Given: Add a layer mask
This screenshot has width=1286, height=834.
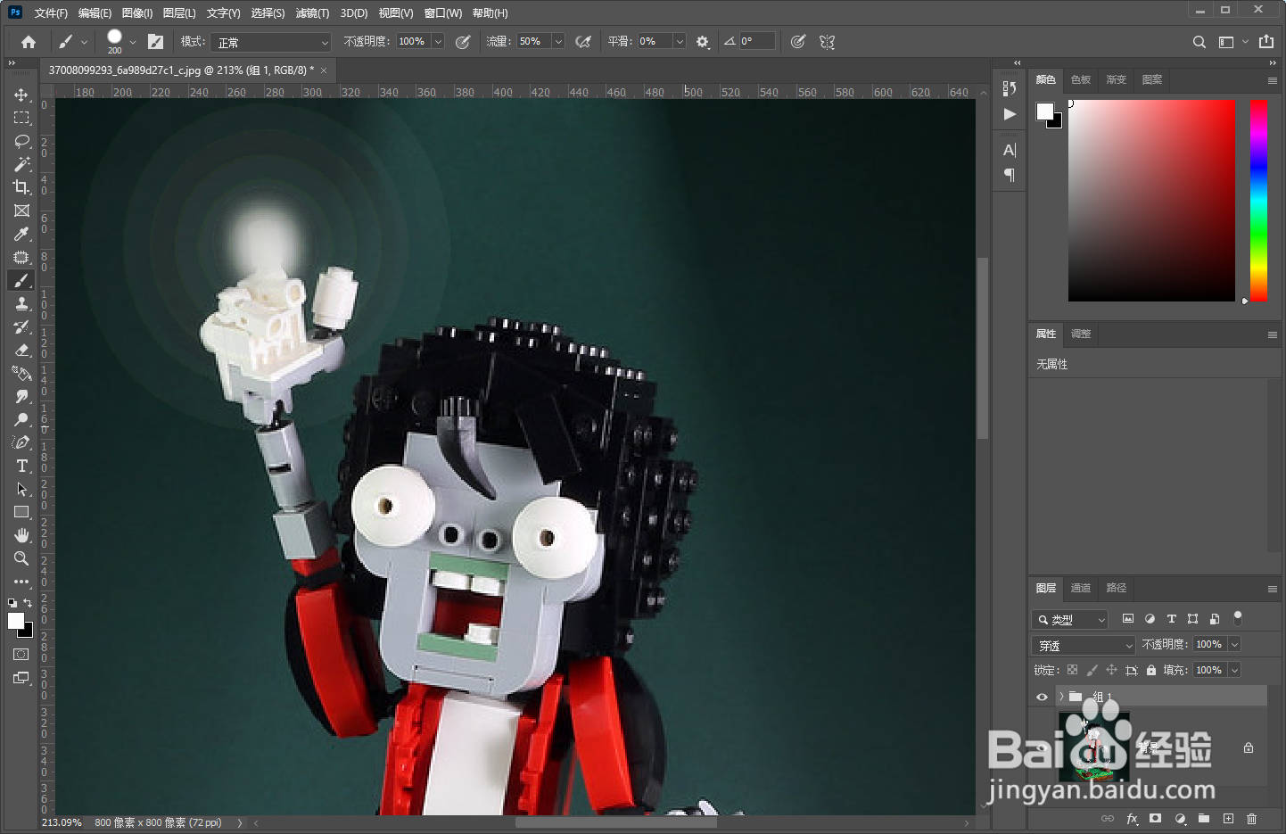Looking at the screenshot, I should point(1156,818).
